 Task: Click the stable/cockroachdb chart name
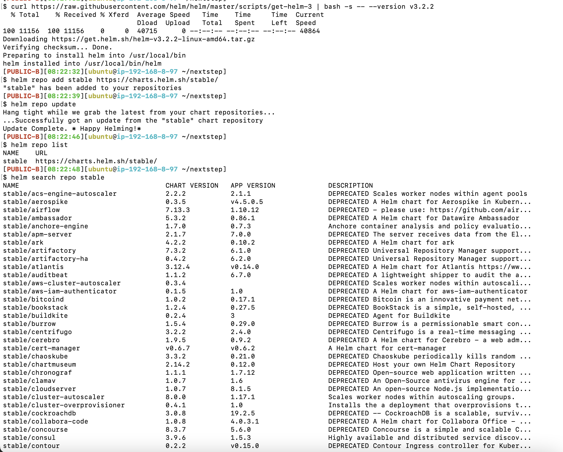39,413
